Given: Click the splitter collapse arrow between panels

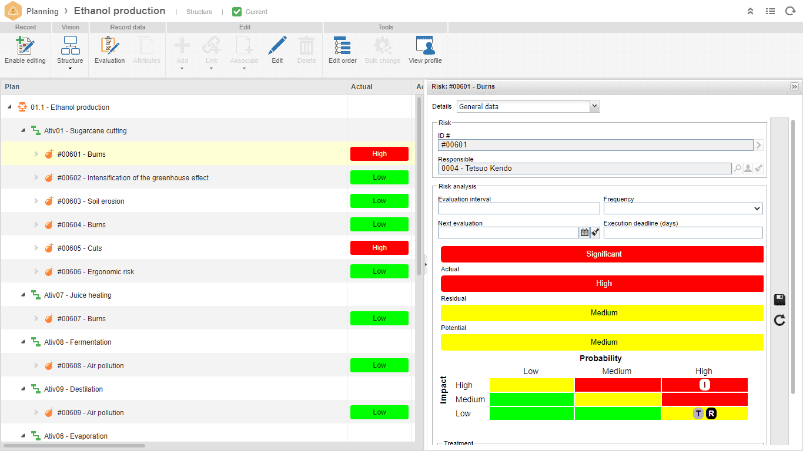Looking at the screenshot, I should (x=425, y=264).
